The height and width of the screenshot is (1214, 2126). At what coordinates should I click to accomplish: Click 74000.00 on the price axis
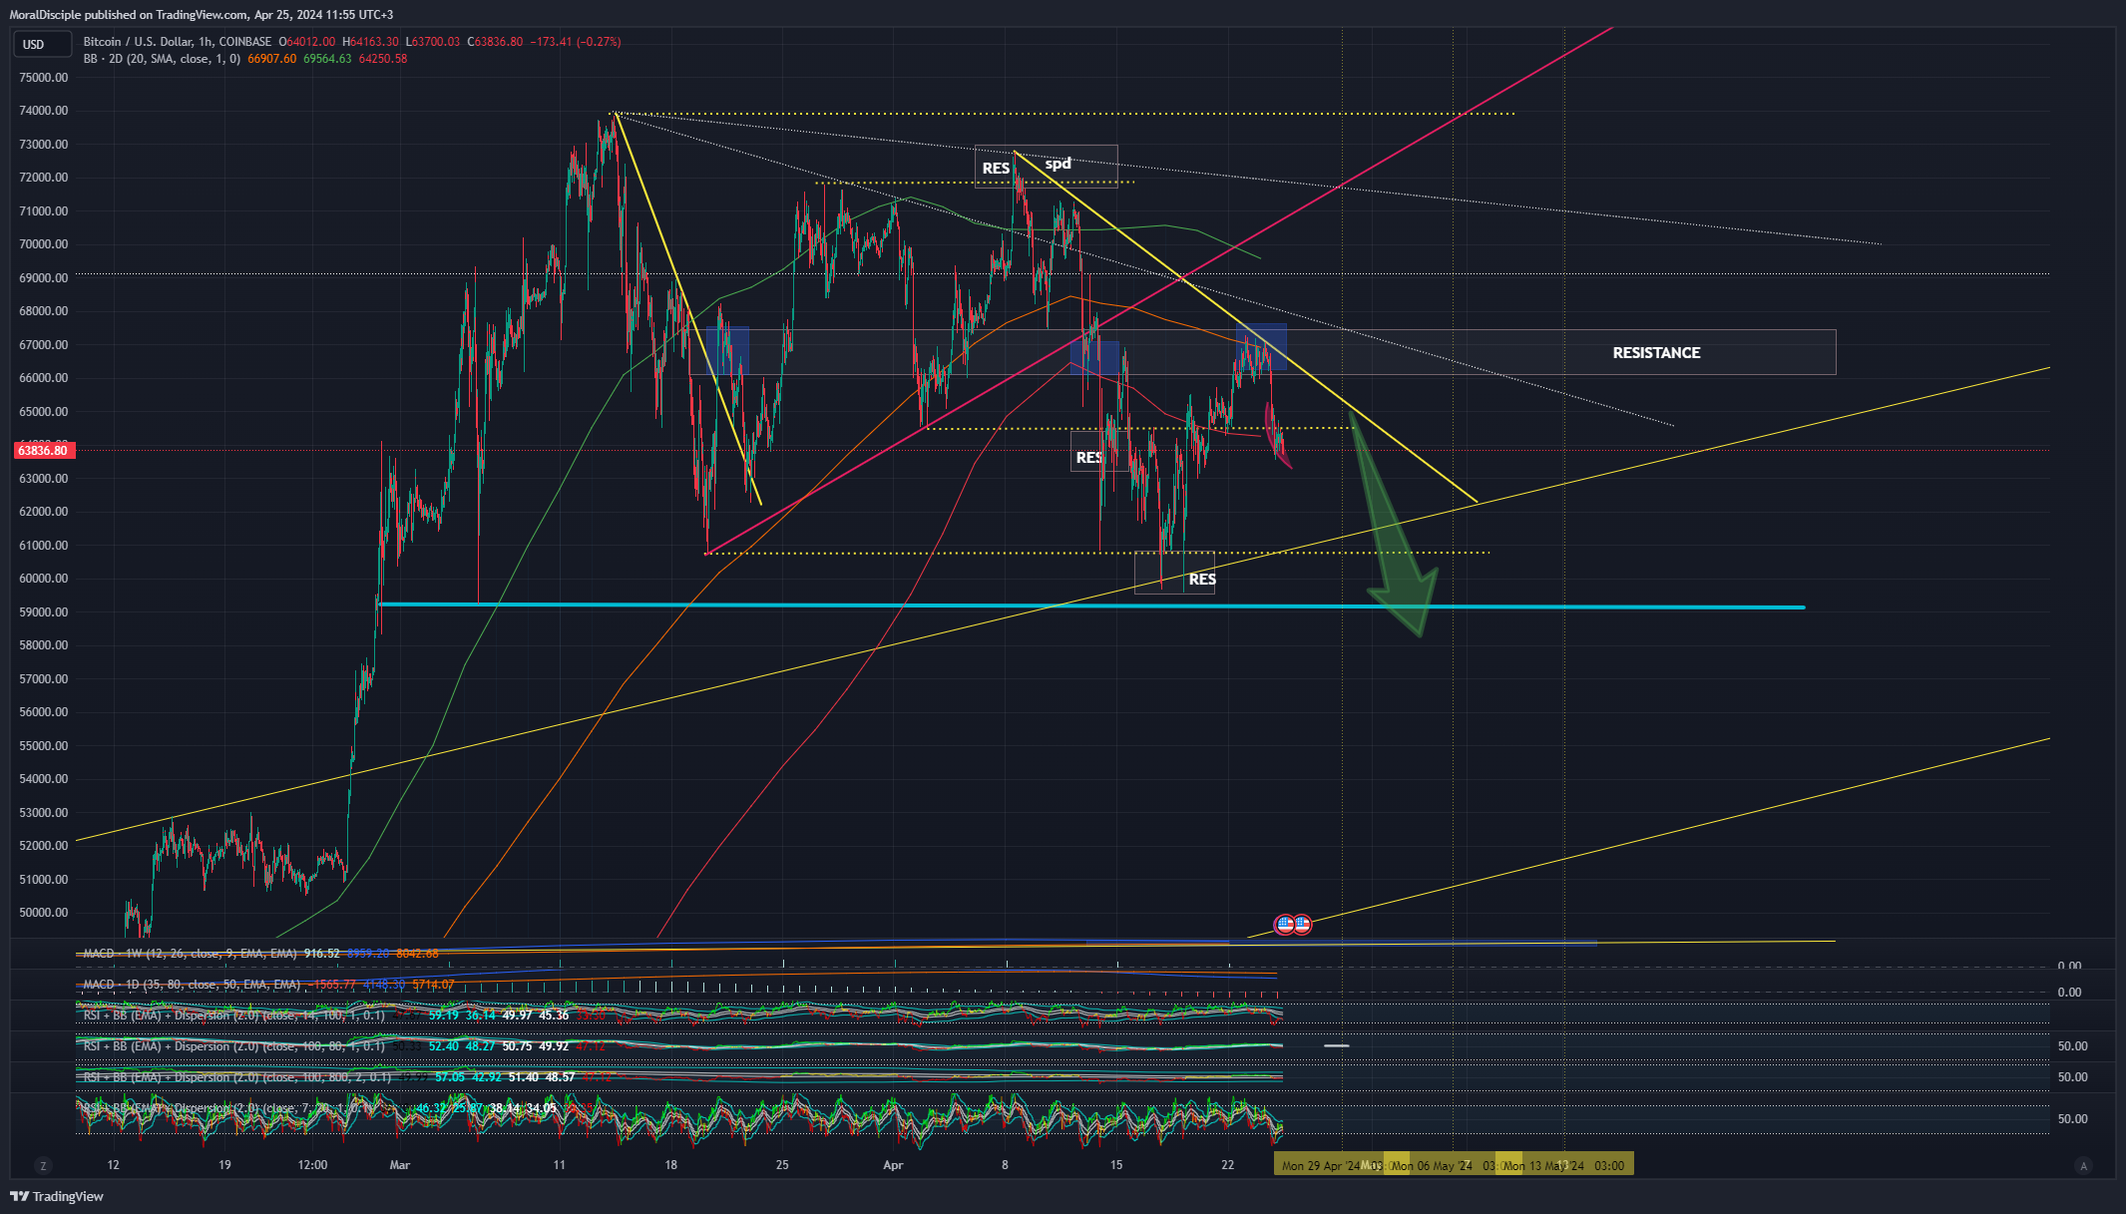(44, 111)
